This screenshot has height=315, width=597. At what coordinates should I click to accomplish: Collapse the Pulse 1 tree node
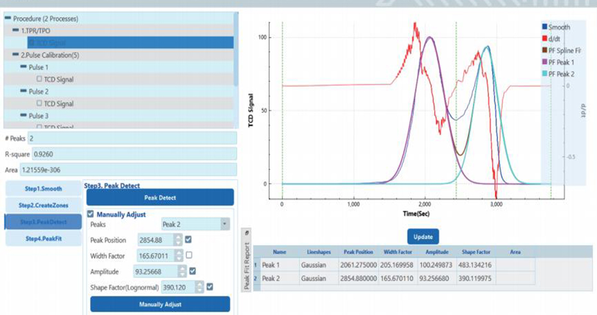[x=23, y=67]
